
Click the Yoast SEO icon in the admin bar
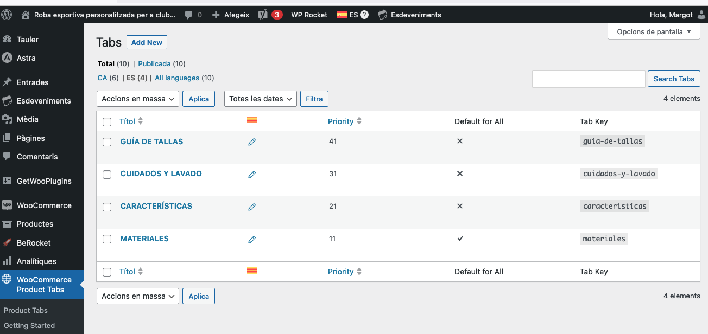click(263, 15)
